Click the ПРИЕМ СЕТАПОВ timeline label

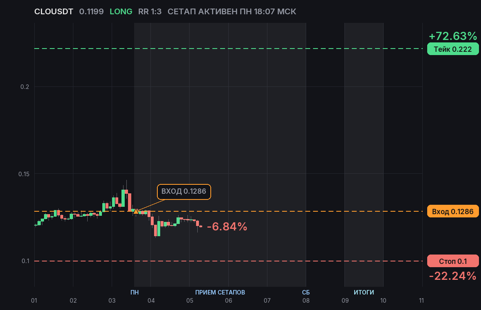click(x=220, y=292)
